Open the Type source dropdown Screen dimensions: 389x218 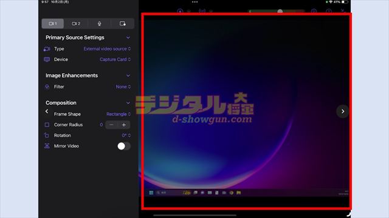click(x=107, y=48)
